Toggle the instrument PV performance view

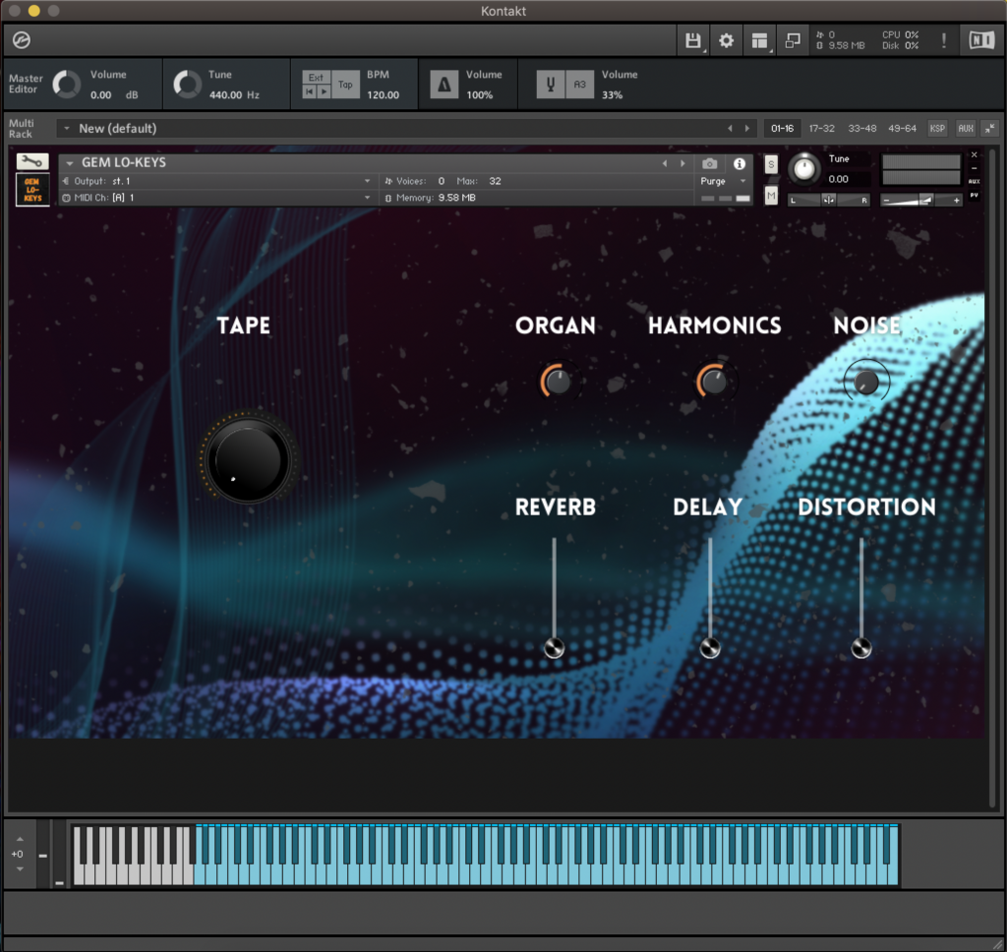click(x=975, y=196)
